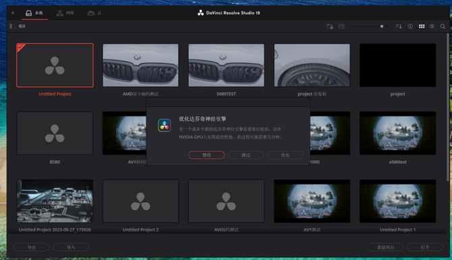The height and width of the screenshot is (260, 452).
Task: Select the Untitled Project 2 thumbnail
Action: (140, 201)
